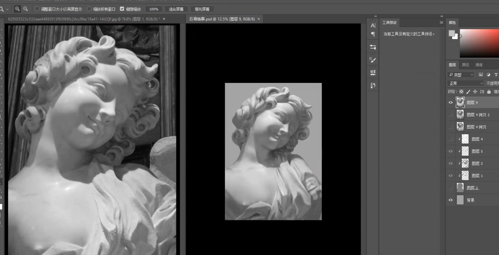The width and height of the screenshot is (499, 255).
Task: Select 背景 layer thumbnail
Action: click(460, 200)
